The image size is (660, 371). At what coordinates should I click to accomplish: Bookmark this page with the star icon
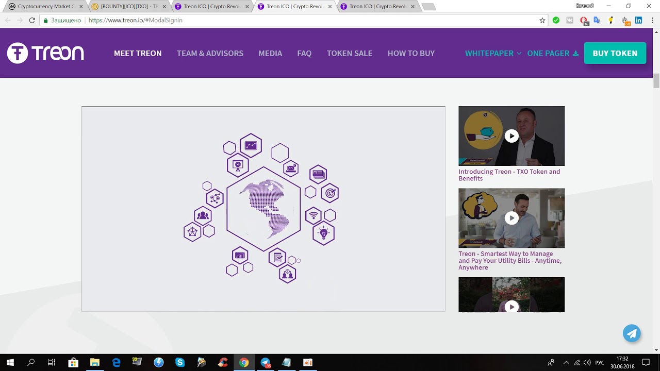point(542,20)
